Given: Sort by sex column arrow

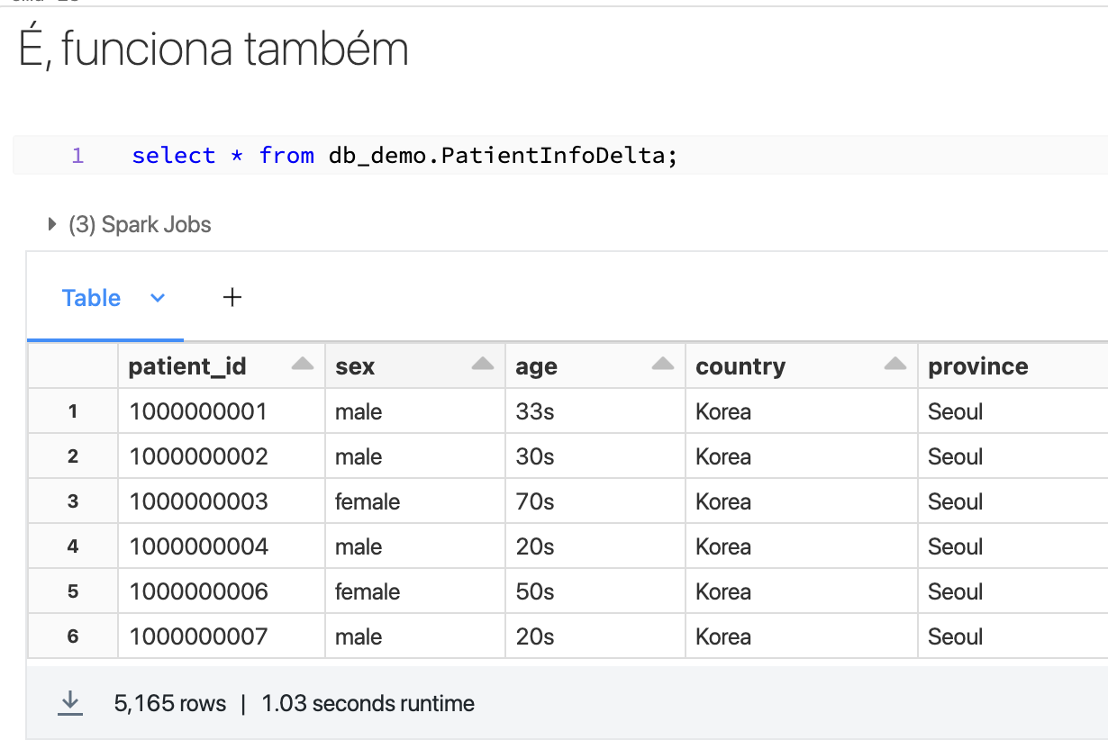Looking at the screenshot, I should 483,365.
